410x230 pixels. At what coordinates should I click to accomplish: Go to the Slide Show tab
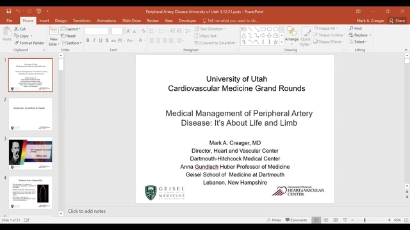pos(131,20)
